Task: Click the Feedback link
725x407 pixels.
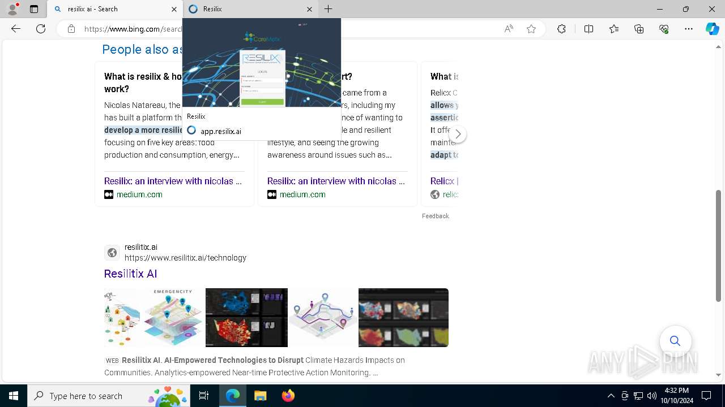Action: [x=435, y=216]
